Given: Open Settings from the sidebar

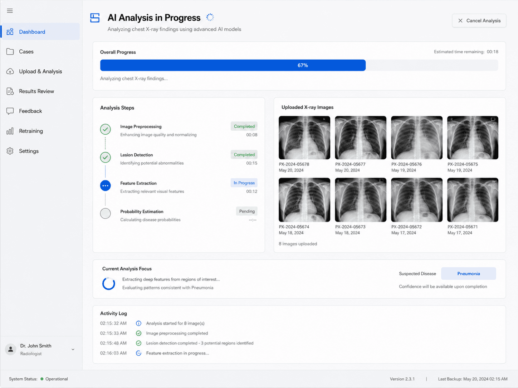Looking at the screenshot, I should tap(40, 151).
